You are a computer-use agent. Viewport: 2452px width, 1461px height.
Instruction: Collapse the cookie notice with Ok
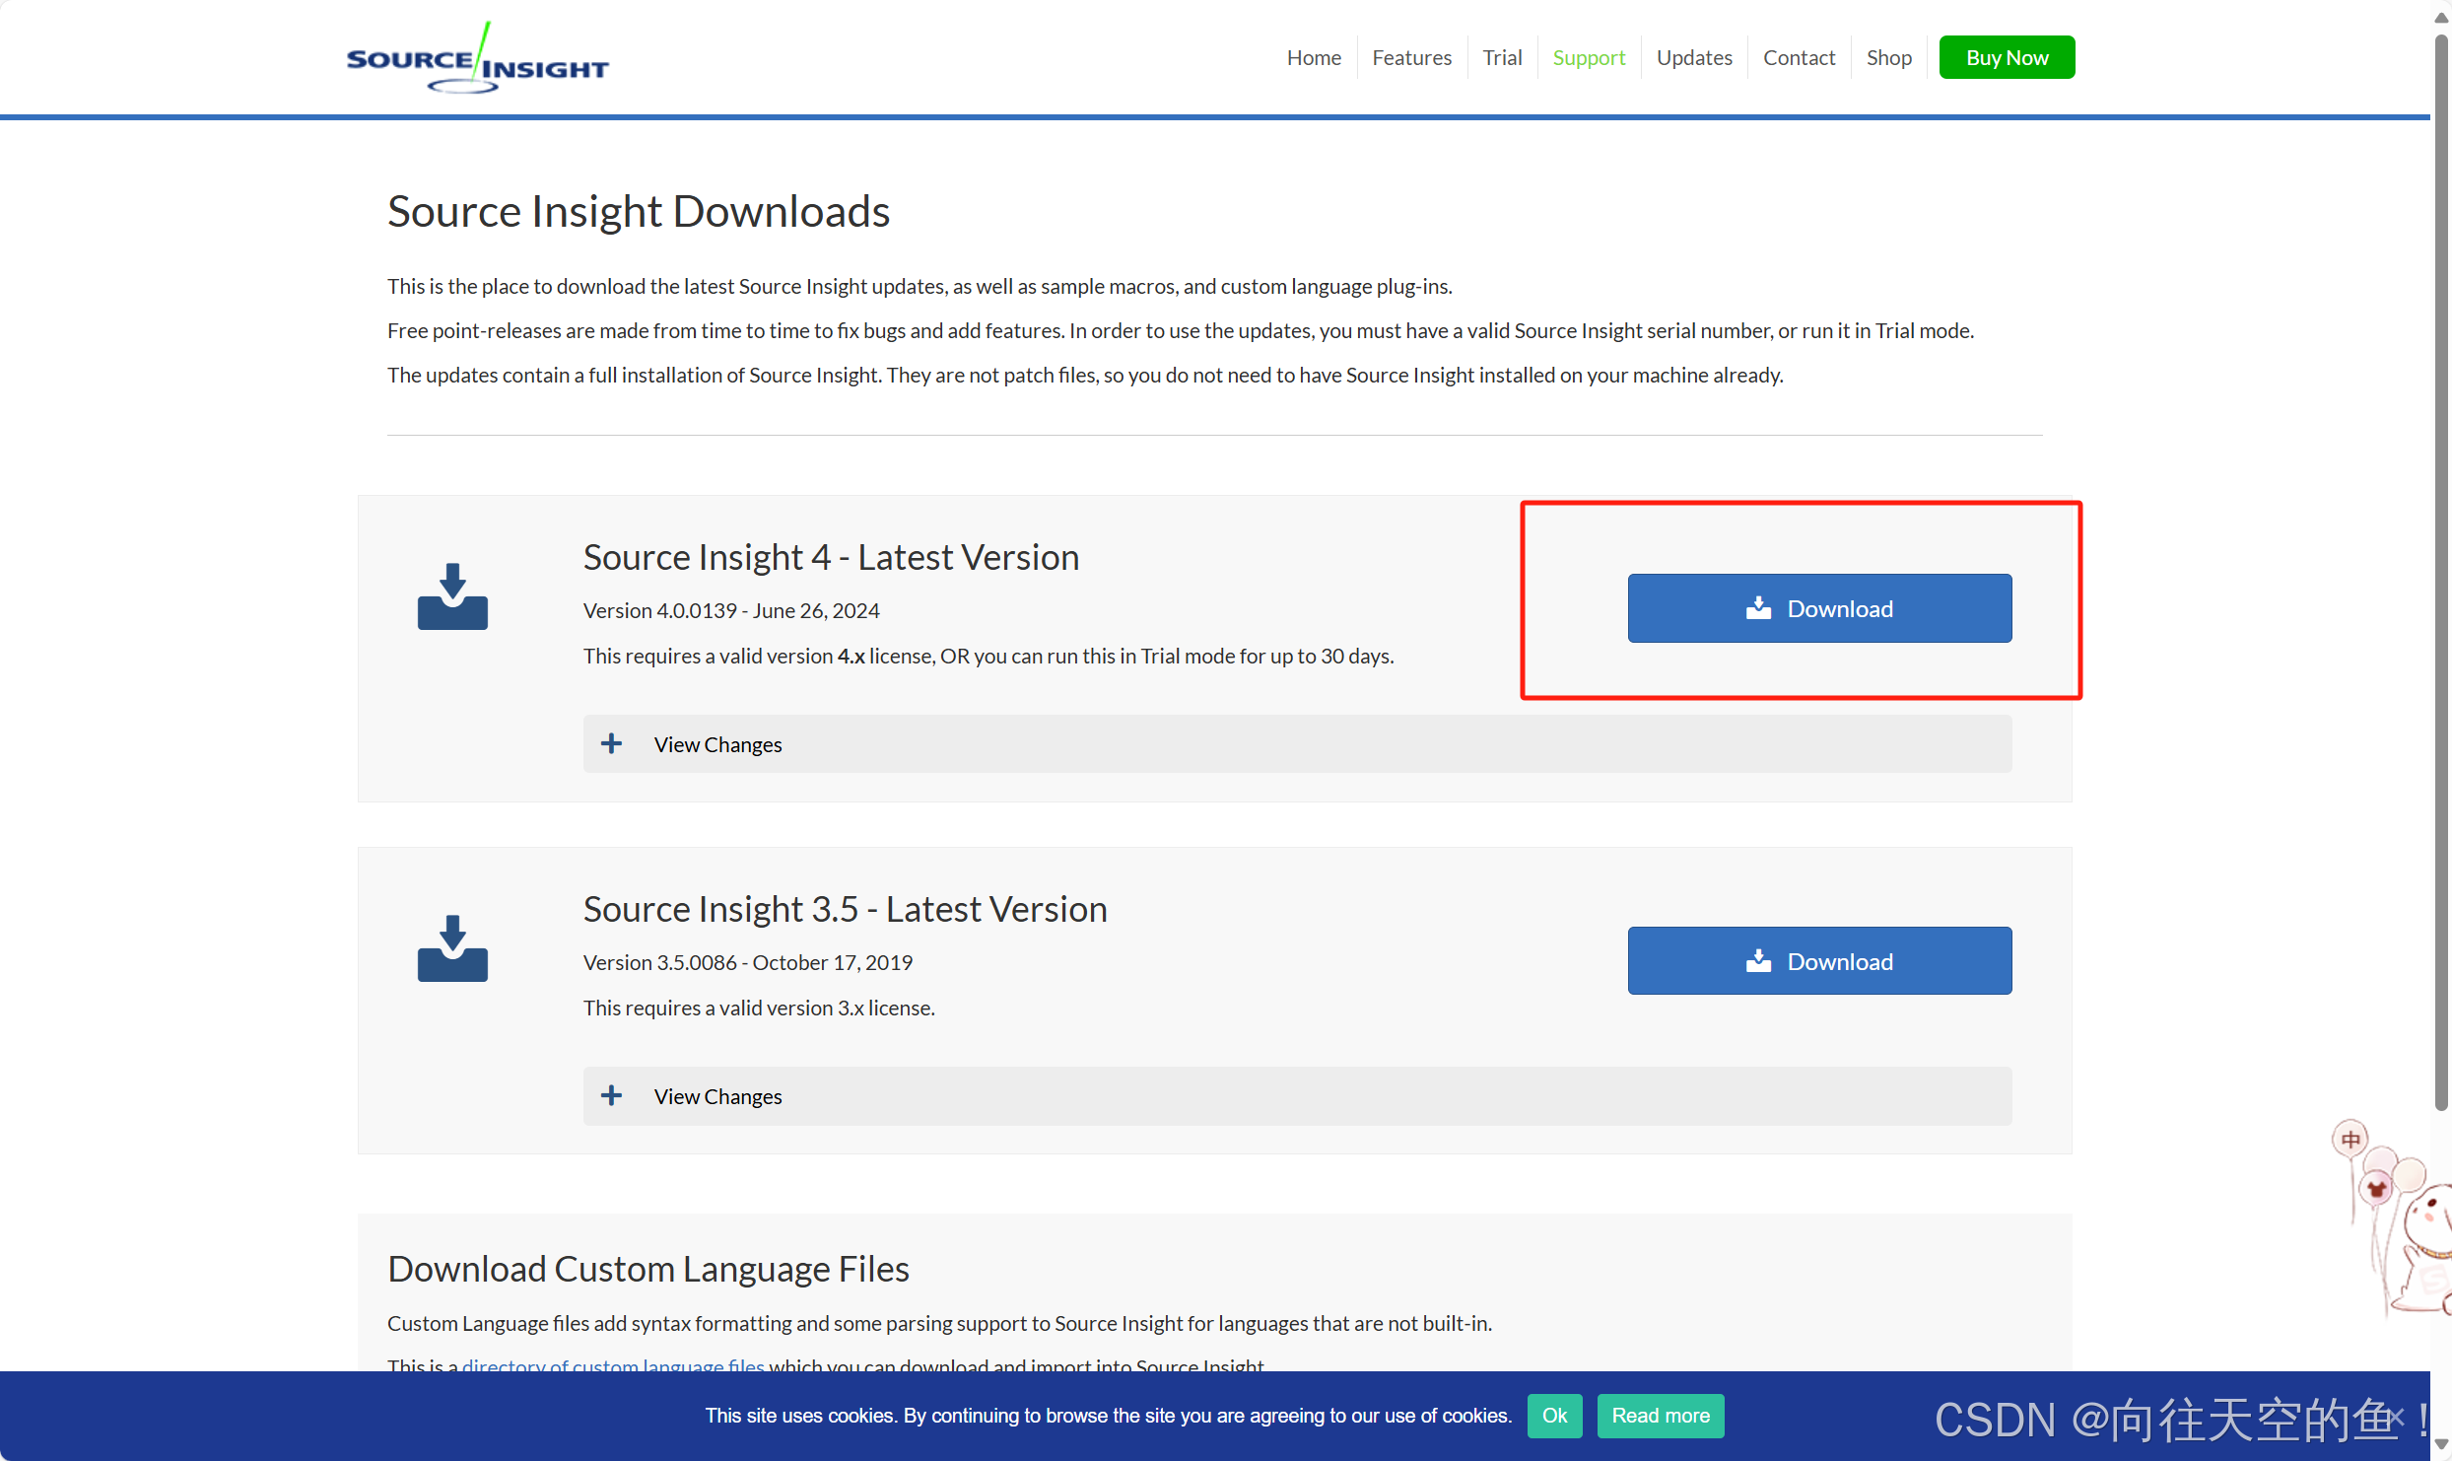pyautogui.click(x=1554, y=1416)
